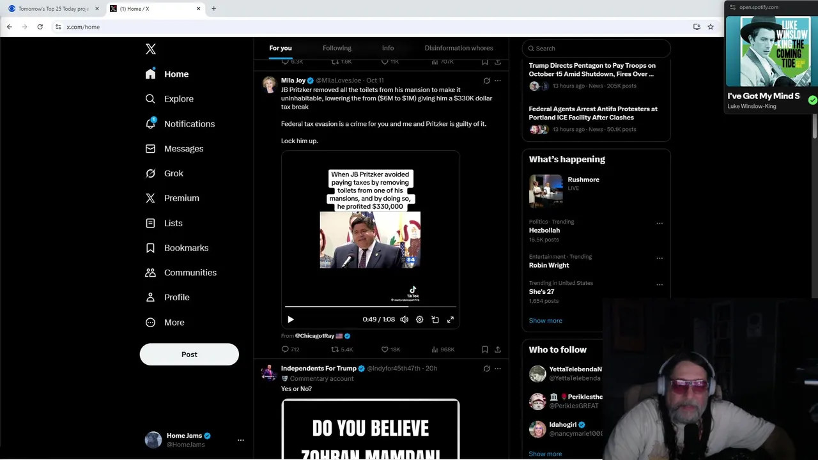Open Trump Directs Pentagon news story
This screenshot has width=818, height=460.
(x=592, y=70)
